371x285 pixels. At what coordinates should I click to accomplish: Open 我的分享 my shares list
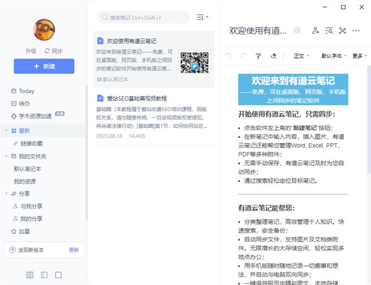tap(28, 218)
